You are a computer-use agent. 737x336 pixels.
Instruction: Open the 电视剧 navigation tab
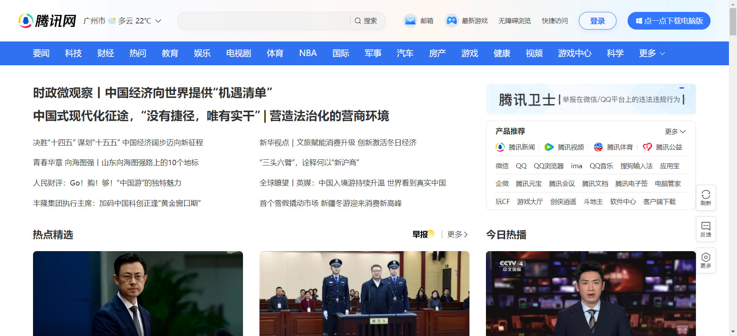tap(238, 53)
